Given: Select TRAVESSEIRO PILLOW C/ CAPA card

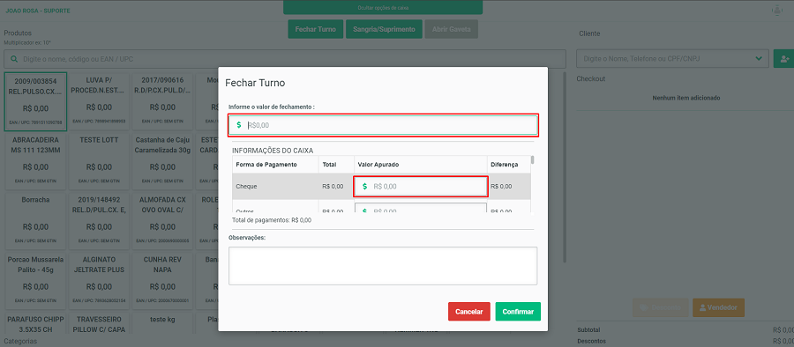Looking at the screenshot, I should coord(99,322).
